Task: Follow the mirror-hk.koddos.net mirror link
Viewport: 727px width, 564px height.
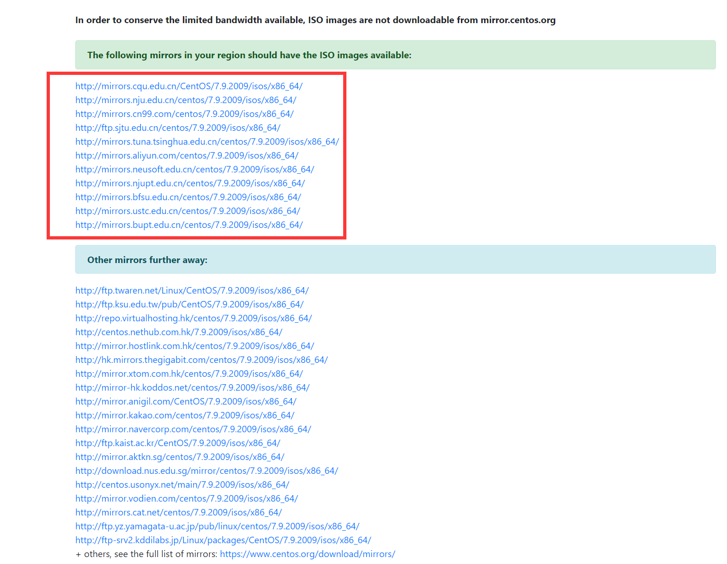Action: click(x=192, y=387)
